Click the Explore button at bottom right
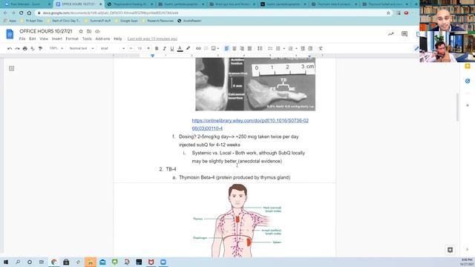 (x=450, y=250)
